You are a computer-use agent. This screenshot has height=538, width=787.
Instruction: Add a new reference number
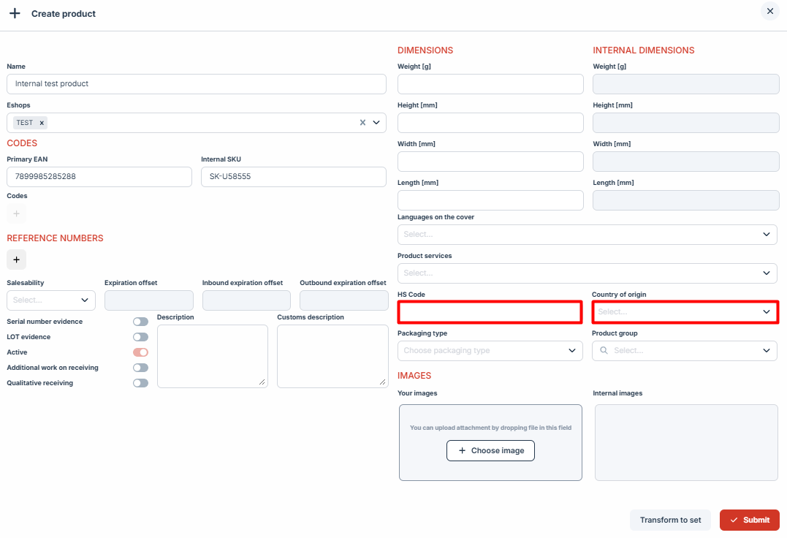point(16,259)
